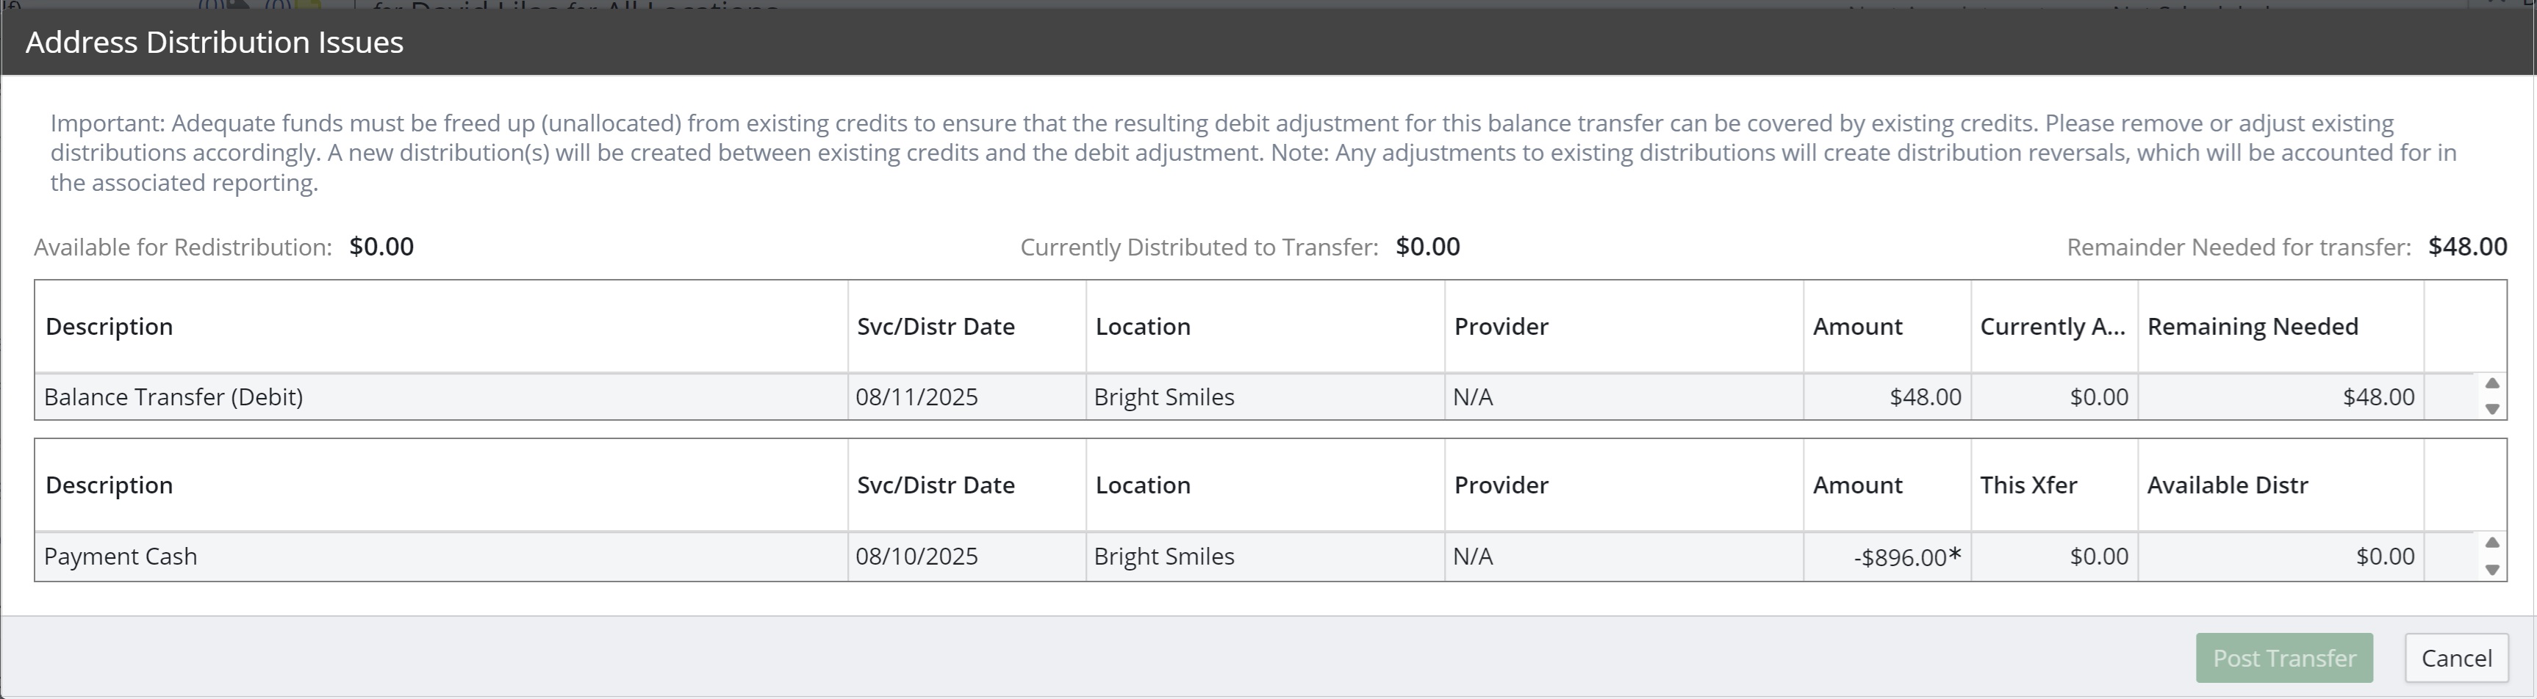This screenshot has width=2537, height=699.
Task: Click Description header in the upper table
Action: (110, 327)
